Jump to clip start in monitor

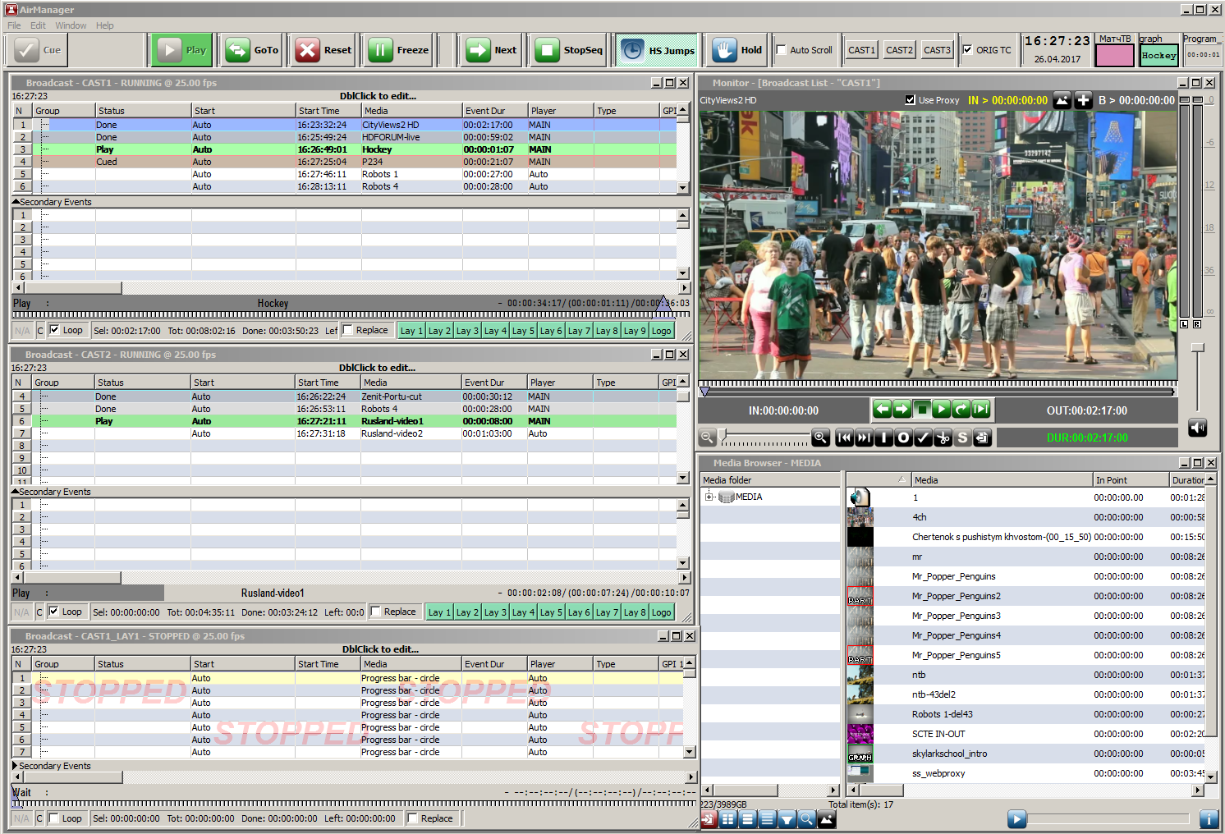[x=844, y=438]
